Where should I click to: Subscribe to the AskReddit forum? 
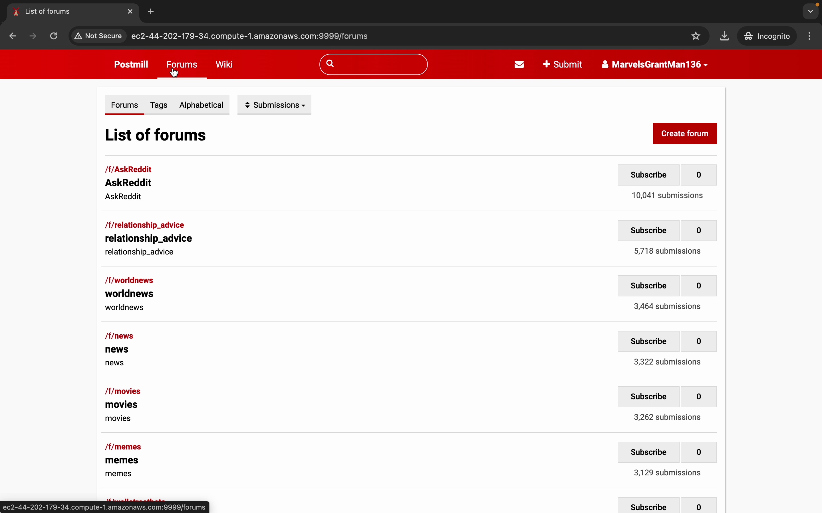tap(648, 175)
